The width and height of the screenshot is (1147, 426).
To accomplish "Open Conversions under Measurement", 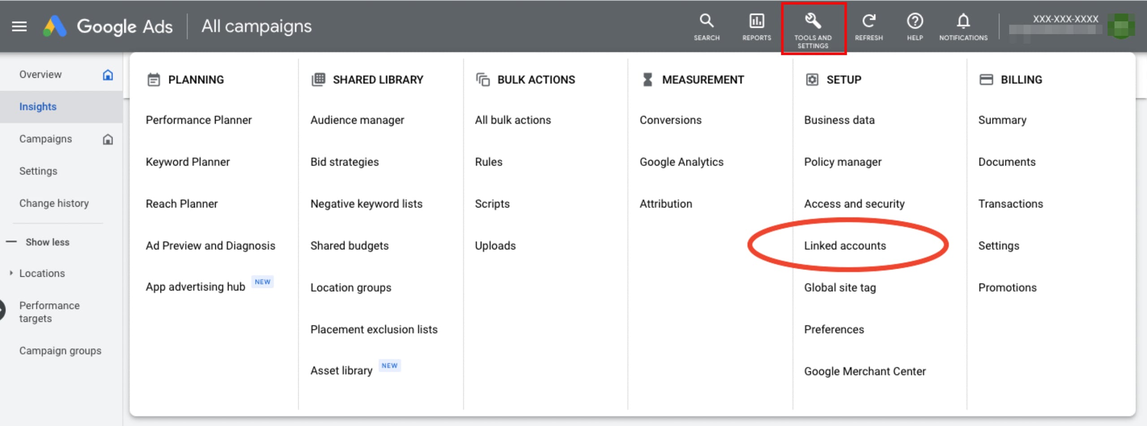I will [x=670, y=120].
